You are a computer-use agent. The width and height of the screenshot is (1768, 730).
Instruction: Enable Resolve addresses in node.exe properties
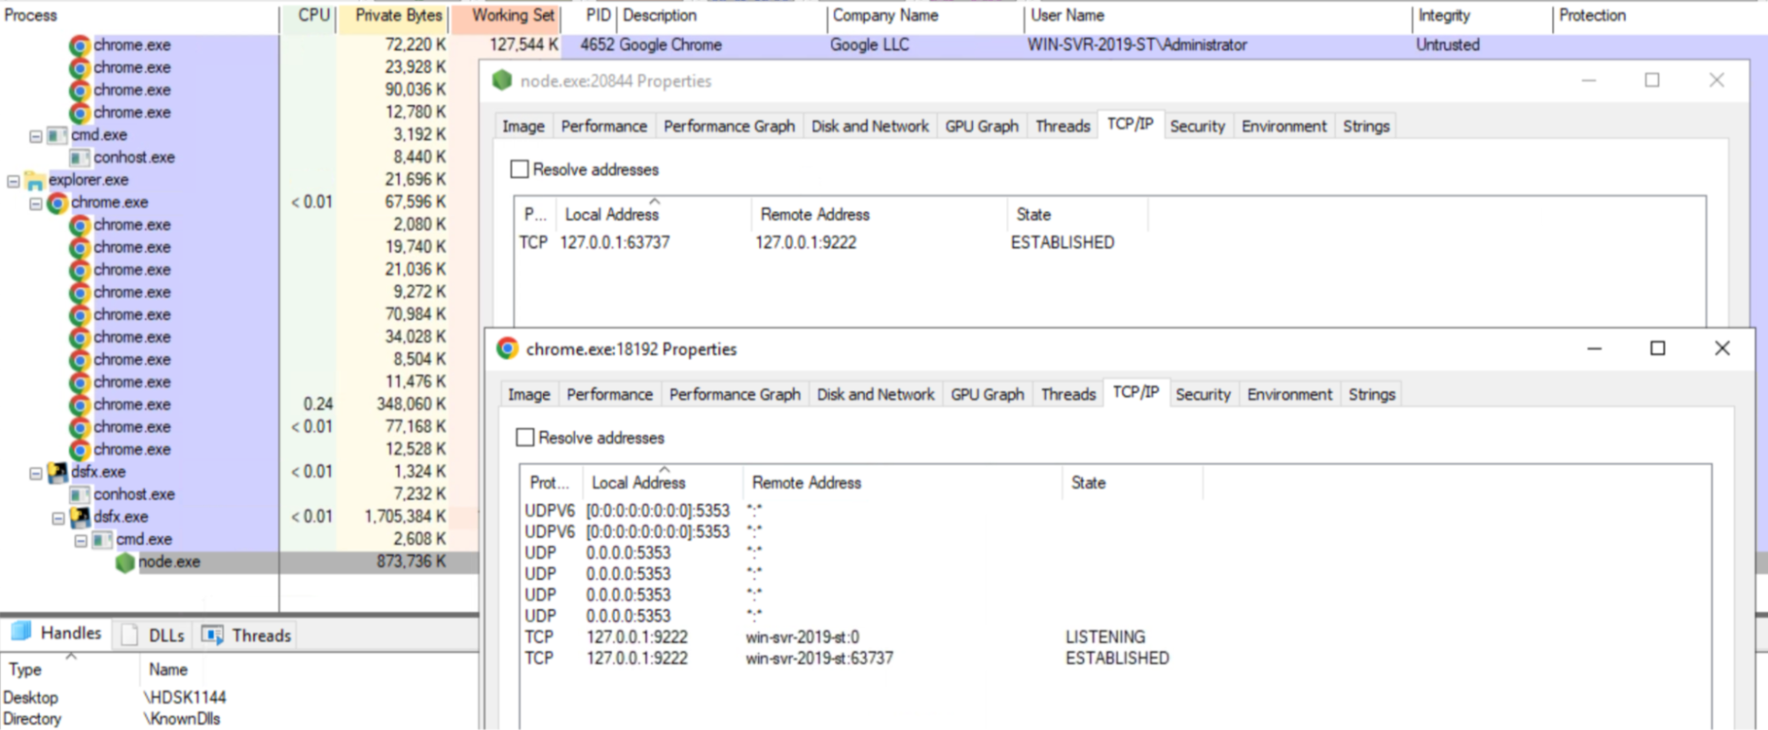click(520, 170)
